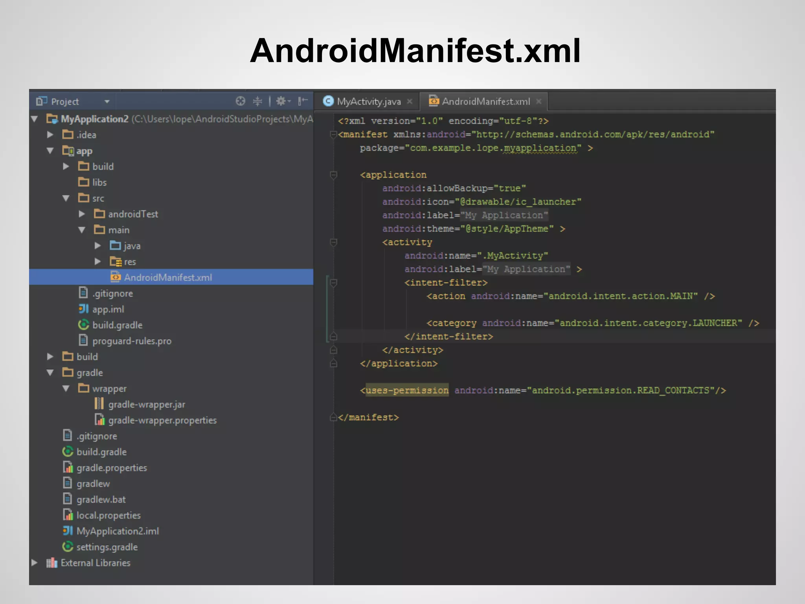The width and height of the screenshot is (805, 604).
Task: Click the External Libraries icon
Action: pyautogui.click(x=52, y=563)
